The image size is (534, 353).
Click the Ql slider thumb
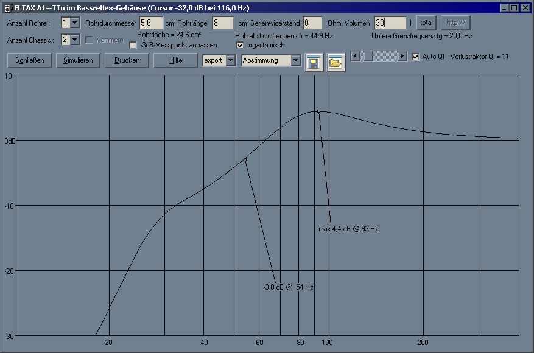tap(368, 56)
